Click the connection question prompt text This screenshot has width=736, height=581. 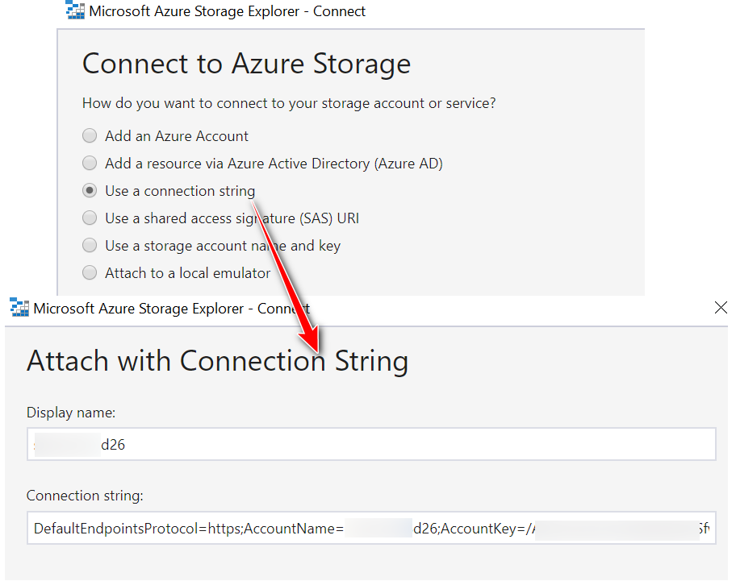point(289,102)
